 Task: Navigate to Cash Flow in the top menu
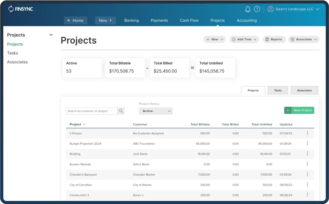click(x=189, y=20)
